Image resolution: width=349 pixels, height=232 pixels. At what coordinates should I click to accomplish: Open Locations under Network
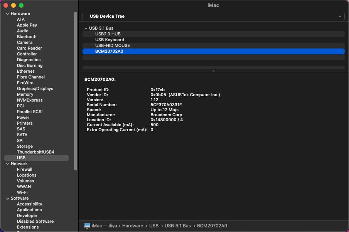27,175
